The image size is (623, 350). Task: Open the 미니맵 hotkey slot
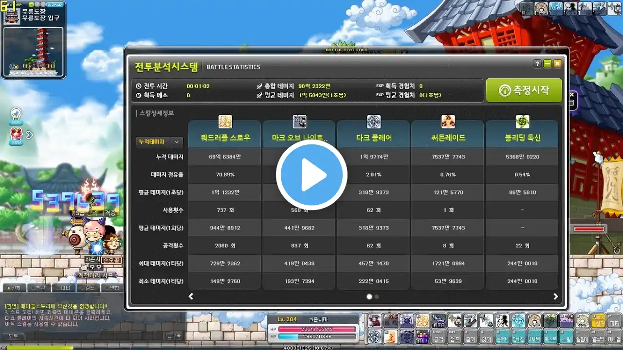pos(615,337)
